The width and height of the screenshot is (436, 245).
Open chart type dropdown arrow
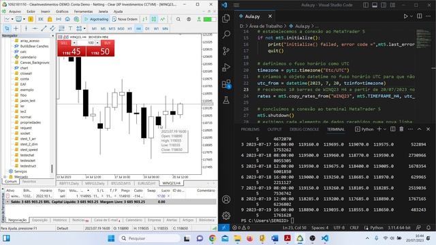coord(12,19)
